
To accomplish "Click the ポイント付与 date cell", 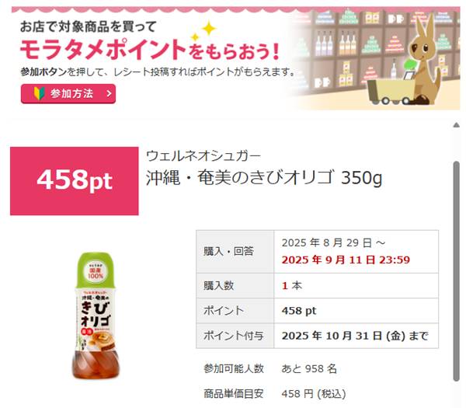I will (356, 336).
